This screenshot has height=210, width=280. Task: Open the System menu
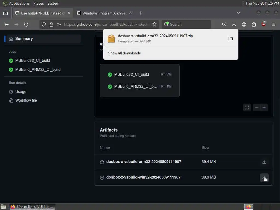(53, 3)
